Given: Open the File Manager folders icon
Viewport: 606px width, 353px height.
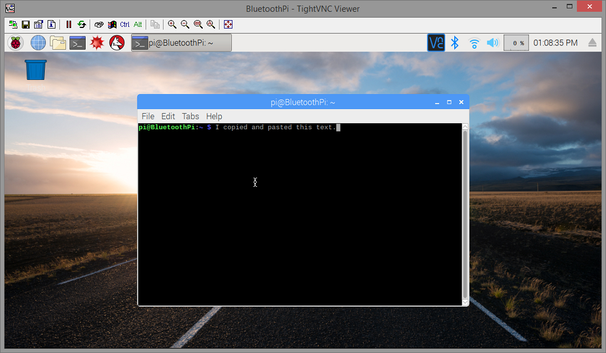Looking at the screenshot, I should click(58, 43).
